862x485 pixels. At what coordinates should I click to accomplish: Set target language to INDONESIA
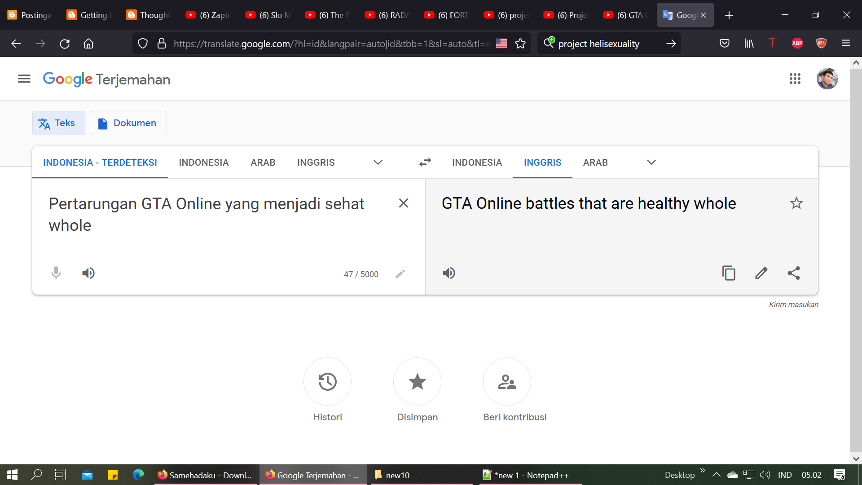point(477,162)
